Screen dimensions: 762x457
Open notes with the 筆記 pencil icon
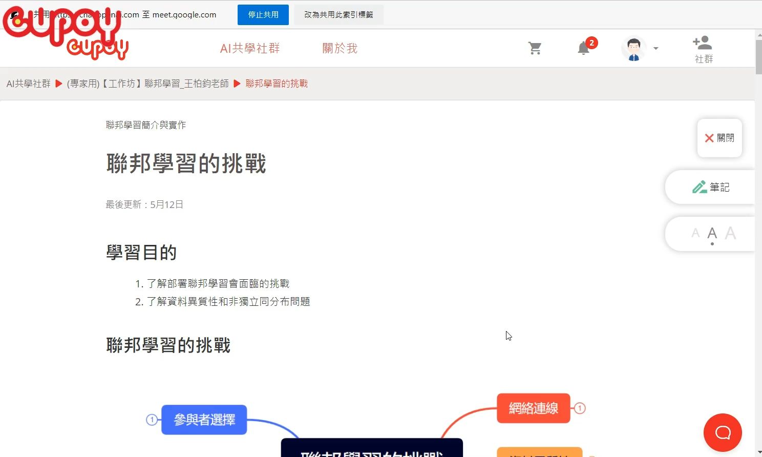coord(711,186)
